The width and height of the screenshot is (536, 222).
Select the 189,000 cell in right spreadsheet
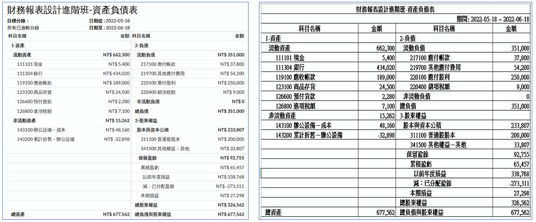coord(377,77)
